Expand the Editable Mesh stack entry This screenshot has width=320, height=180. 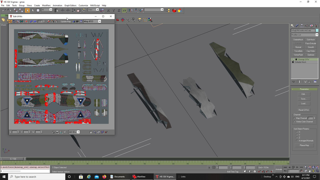pyautogui.click(x=293, y=62)
